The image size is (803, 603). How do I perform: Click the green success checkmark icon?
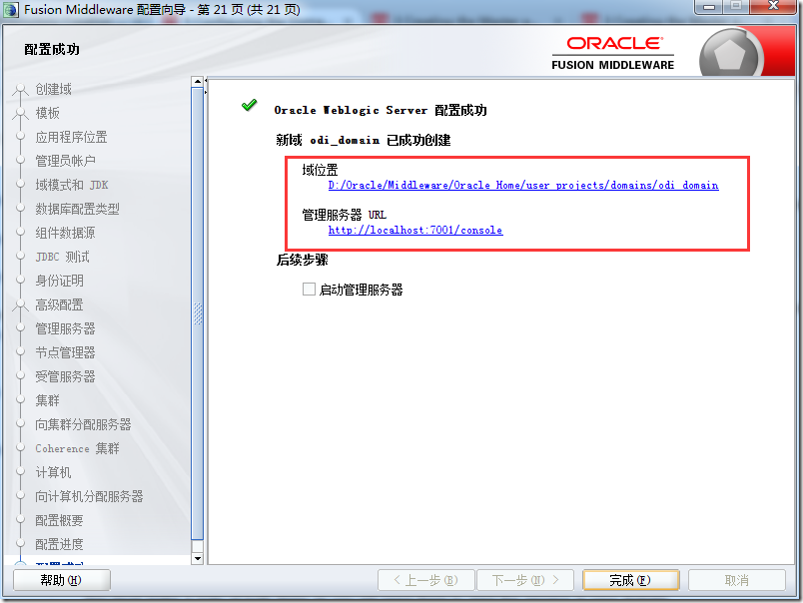pos(250,106)
